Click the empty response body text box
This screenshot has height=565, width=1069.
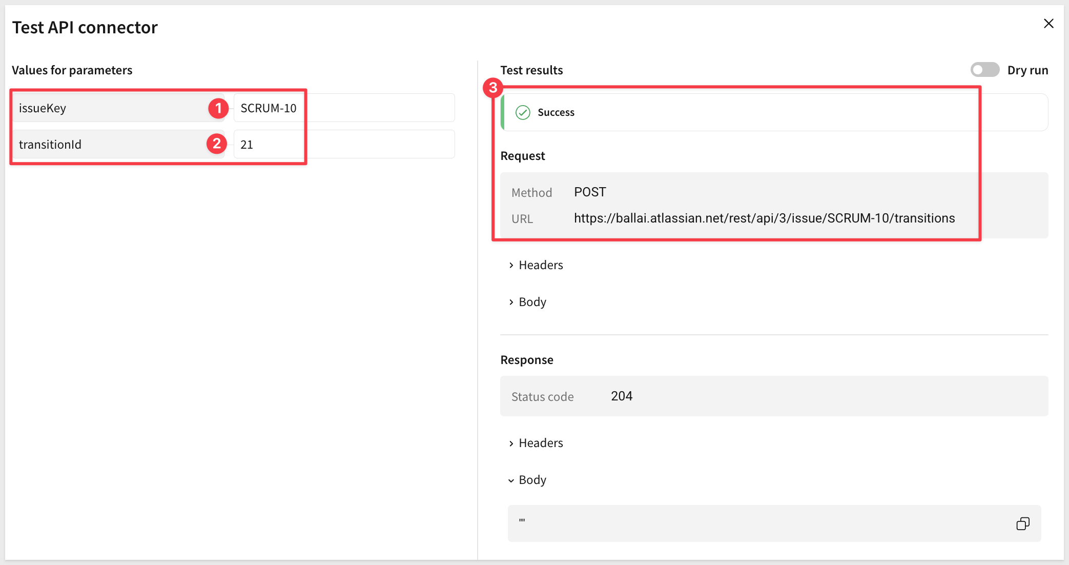(x=758, y=523)
